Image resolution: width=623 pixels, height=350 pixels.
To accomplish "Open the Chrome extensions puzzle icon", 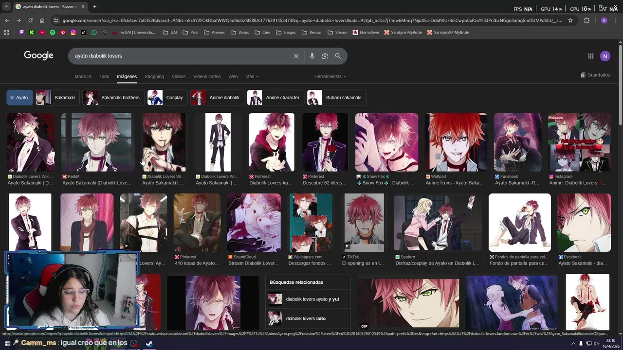I will pyautogui.click(x=586, y=20).
